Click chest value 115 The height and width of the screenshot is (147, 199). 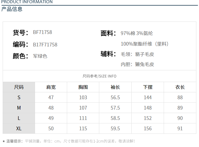coord(83,128)
